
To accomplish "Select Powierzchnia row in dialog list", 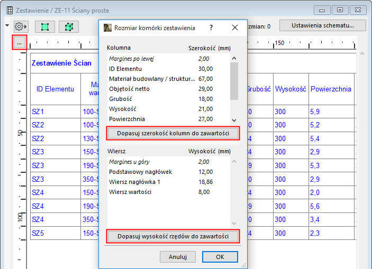I will [168, 119].
